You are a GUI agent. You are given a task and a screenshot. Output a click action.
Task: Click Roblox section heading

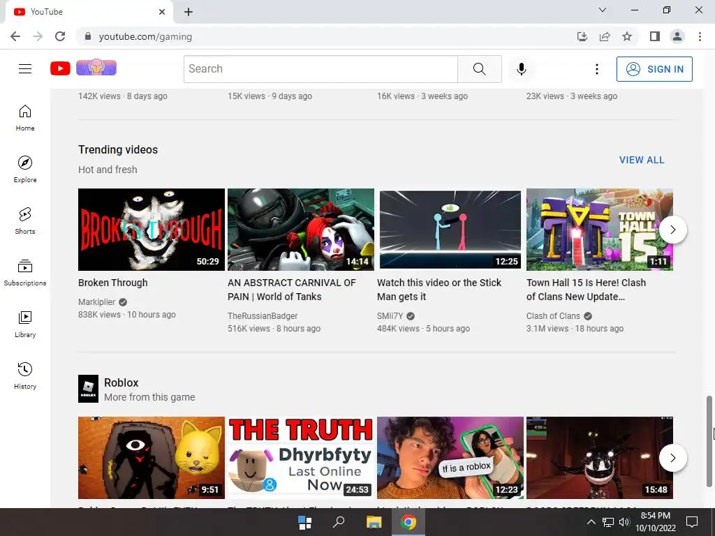[121, 382]
